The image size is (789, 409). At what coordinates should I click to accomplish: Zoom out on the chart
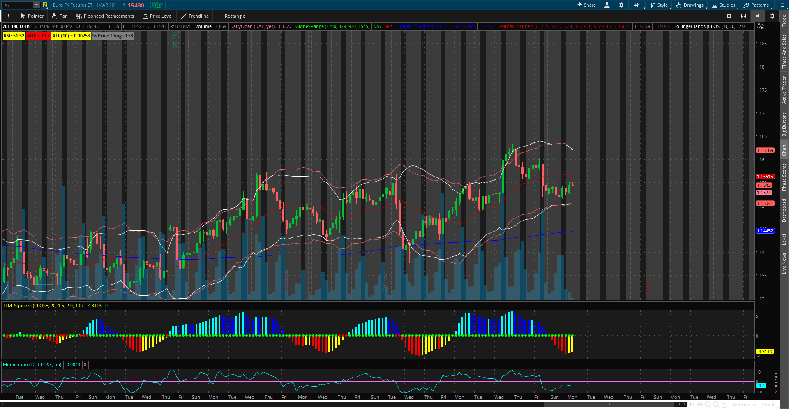click(x=716, y=404)
